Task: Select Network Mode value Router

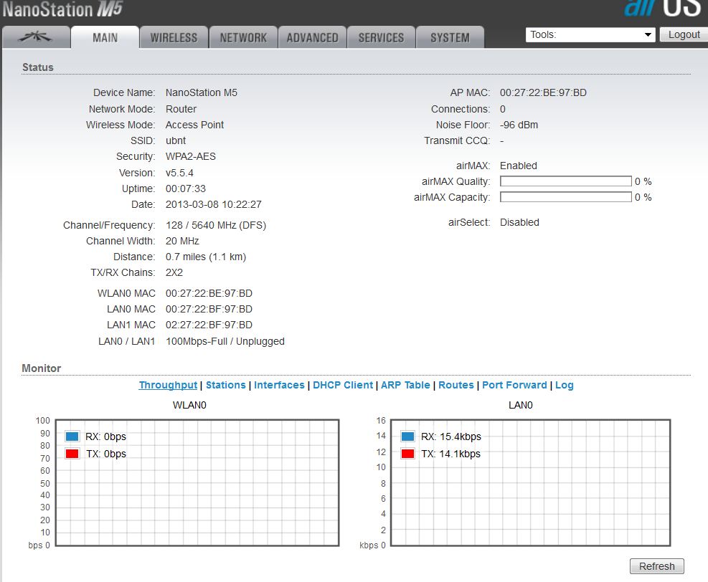Action: tap(181, 109)
